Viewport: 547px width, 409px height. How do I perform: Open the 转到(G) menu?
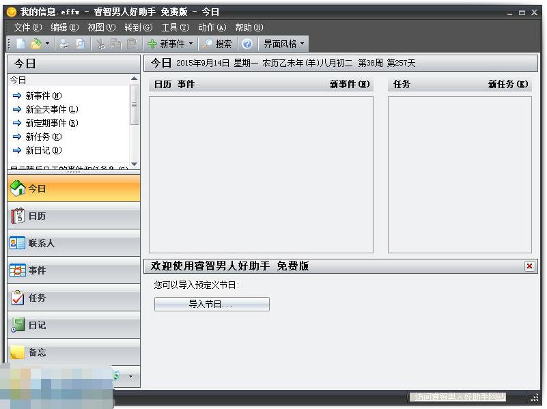(x=139, y=27)
